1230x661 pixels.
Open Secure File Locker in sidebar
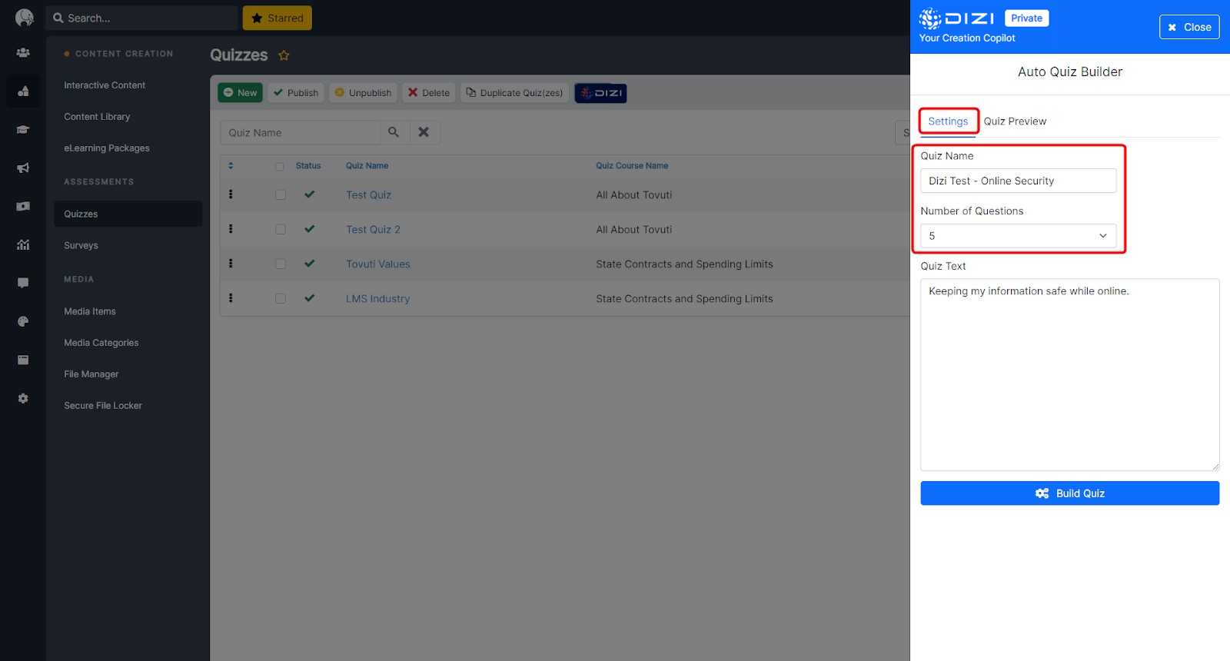coord(103,406)
